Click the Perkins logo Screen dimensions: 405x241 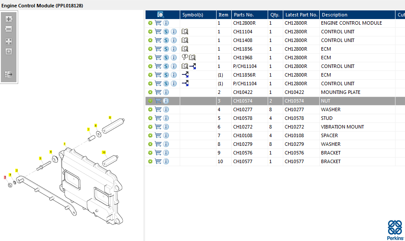point(395,230)
